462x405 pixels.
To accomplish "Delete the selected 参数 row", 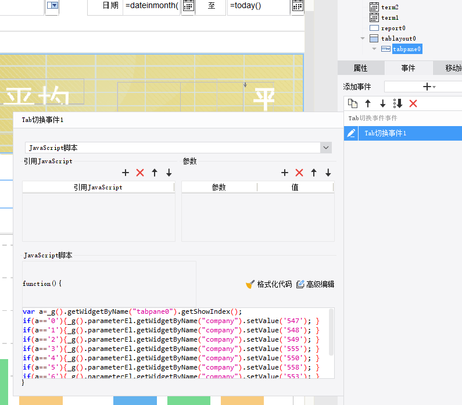I will 299,173.
